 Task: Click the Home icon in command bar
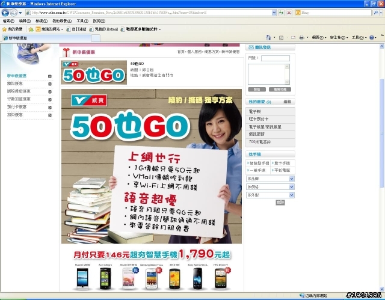point(269,37)
